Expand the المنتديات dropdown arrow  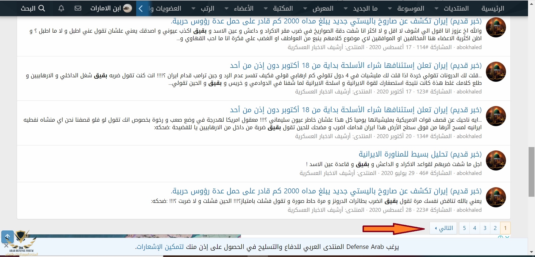[x=436, y=9]
